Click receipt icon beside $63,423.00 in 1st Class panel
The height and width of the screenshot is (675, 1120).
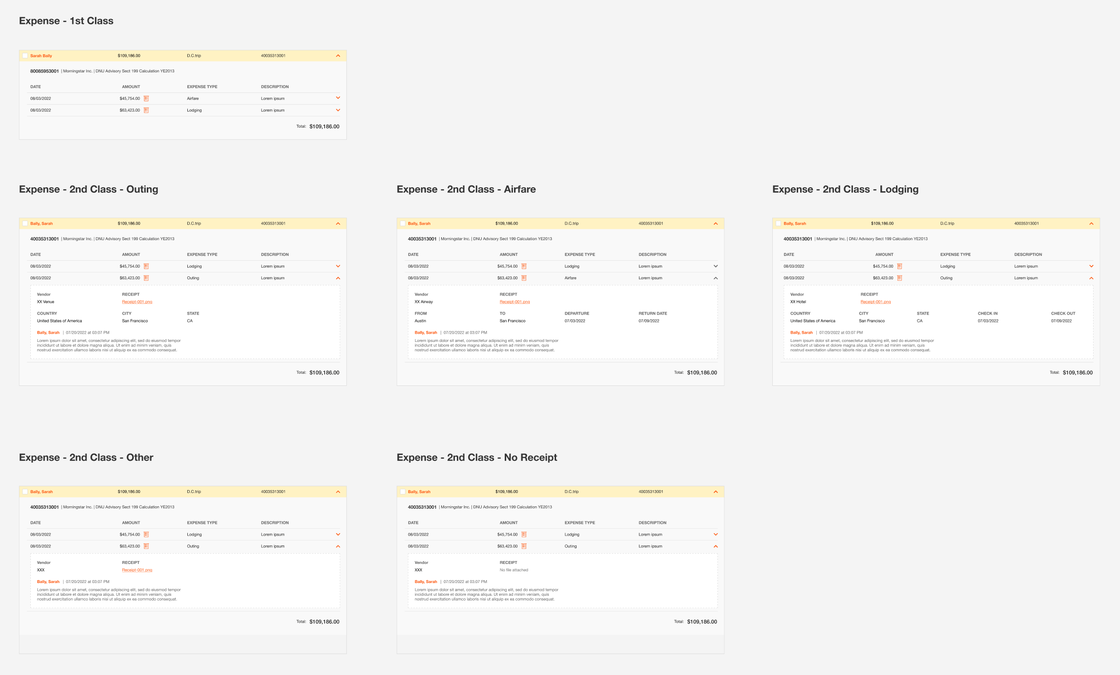click(x=146, y=110)
